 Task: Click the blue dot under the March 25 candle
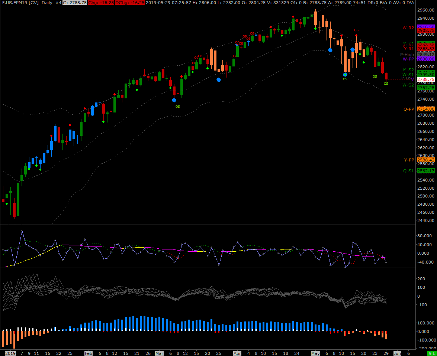click(219, 80)
